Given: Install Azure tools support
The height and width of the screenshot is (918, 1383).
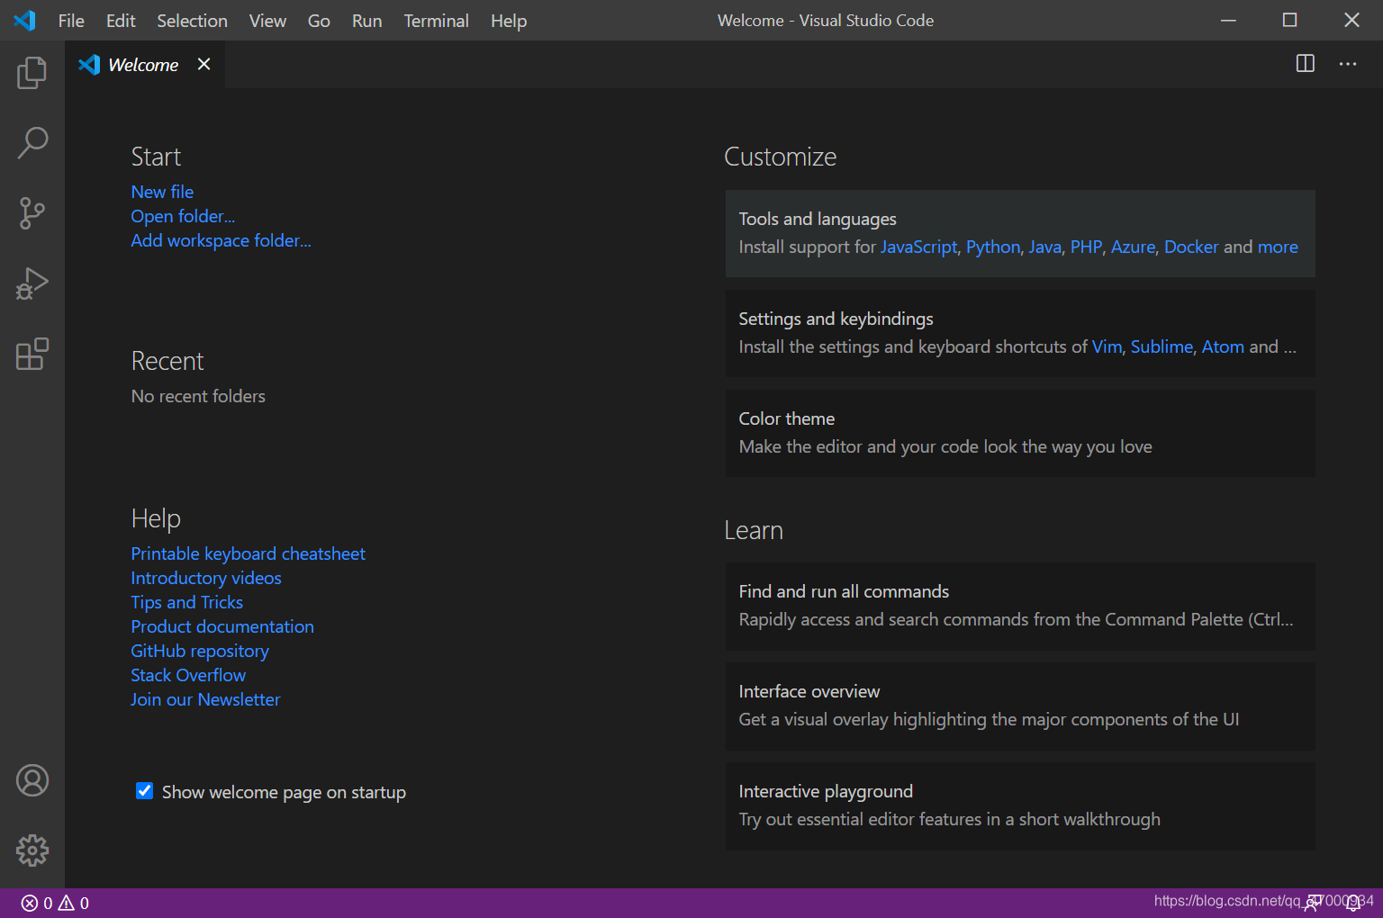Looking at the screenshot, I should click(x=1133, y=247).
